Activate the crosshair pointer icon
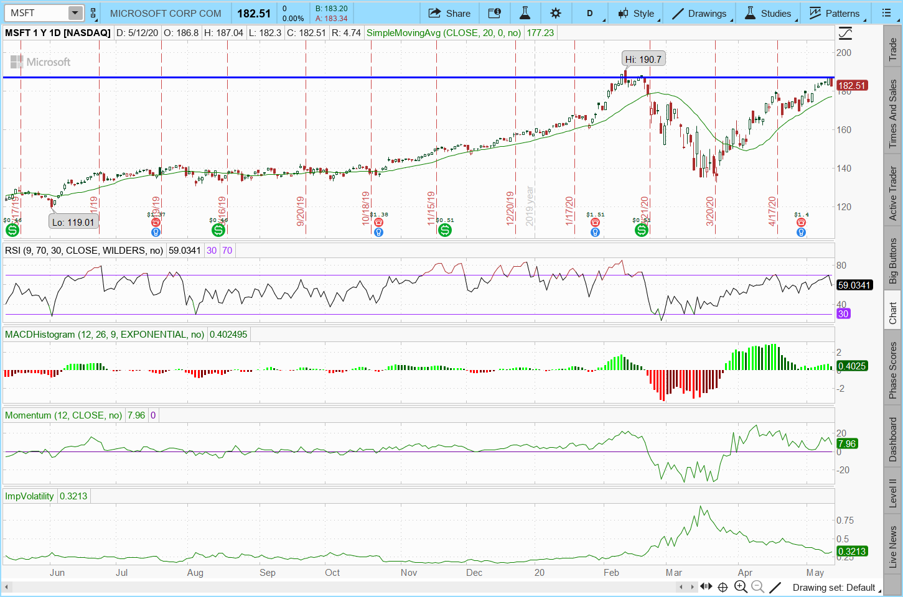 tap(723, 587)
